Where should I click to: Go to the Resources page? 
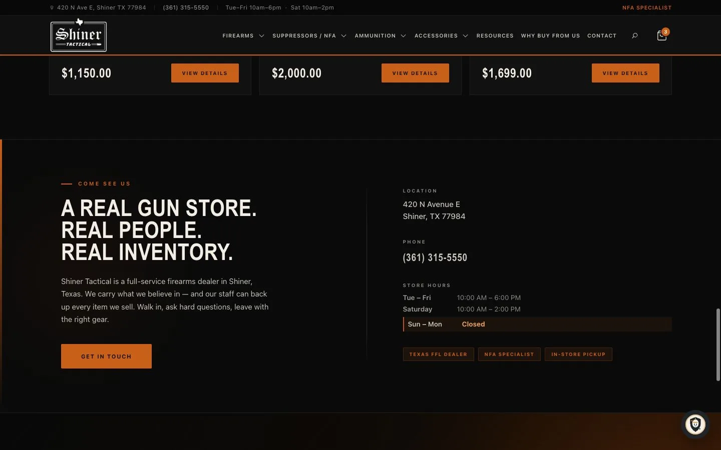pyautogui.click(x=495, y=36)
